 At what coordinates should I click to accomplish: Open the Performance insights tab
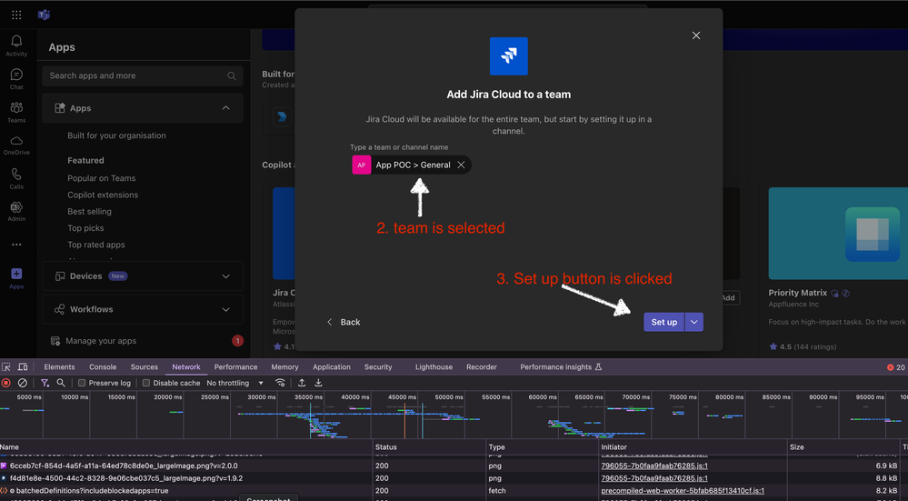pyautogui.click(x=561, y=367)
